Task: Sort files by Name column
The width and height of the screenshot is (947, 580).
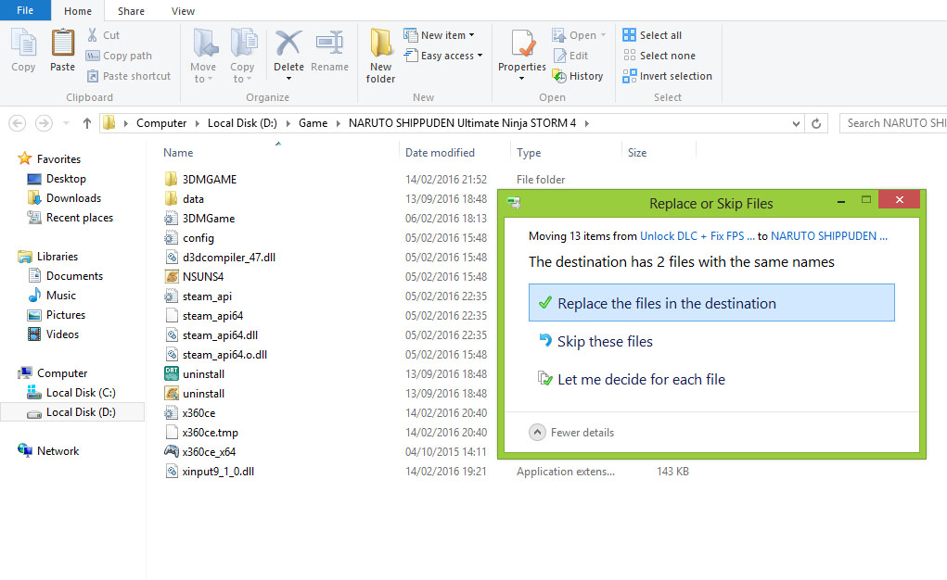Action: (x=178, y=153)
